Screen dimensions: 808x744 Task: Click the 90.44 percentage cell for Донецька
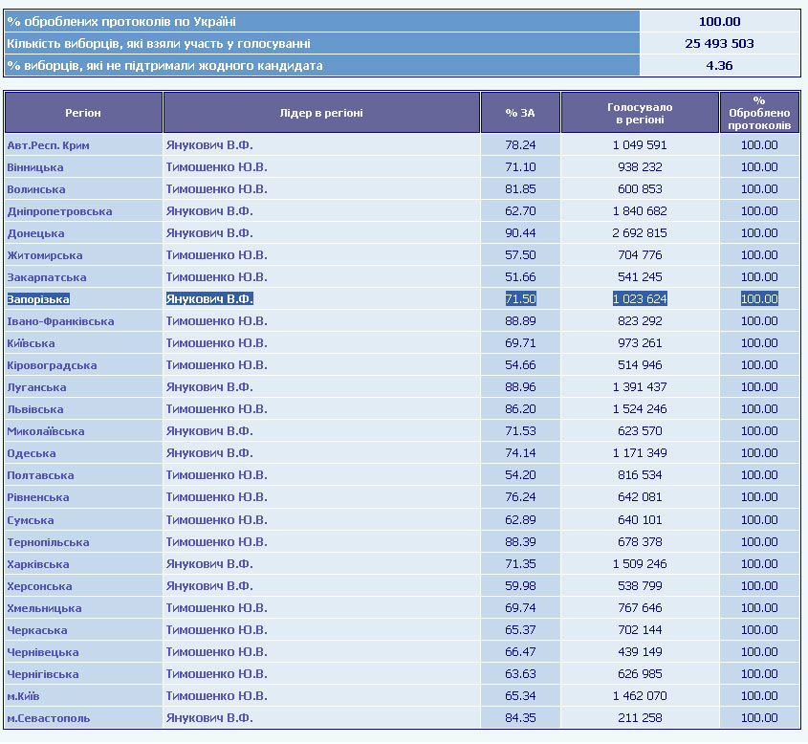(x=520, y=233)
